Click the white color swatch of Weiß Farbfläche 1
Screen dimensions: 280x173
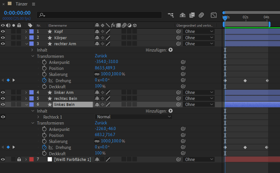50,159
